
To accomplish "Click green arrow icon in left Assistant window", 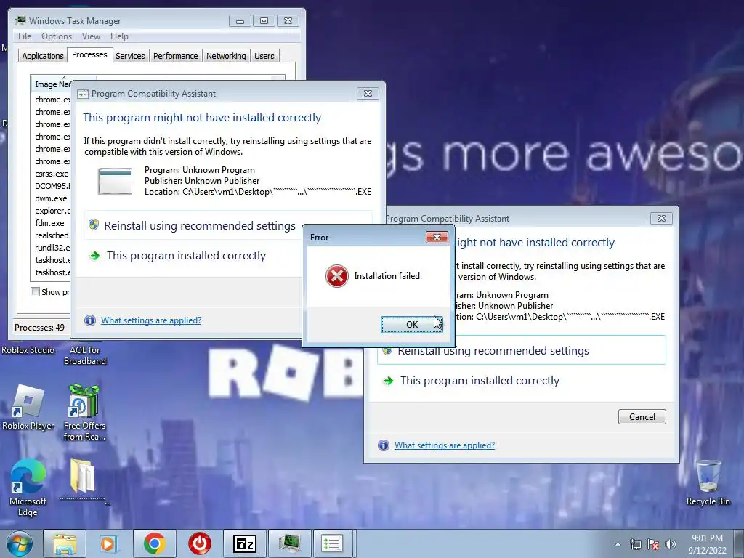I will pyautogui.click(x=95, y=256).
